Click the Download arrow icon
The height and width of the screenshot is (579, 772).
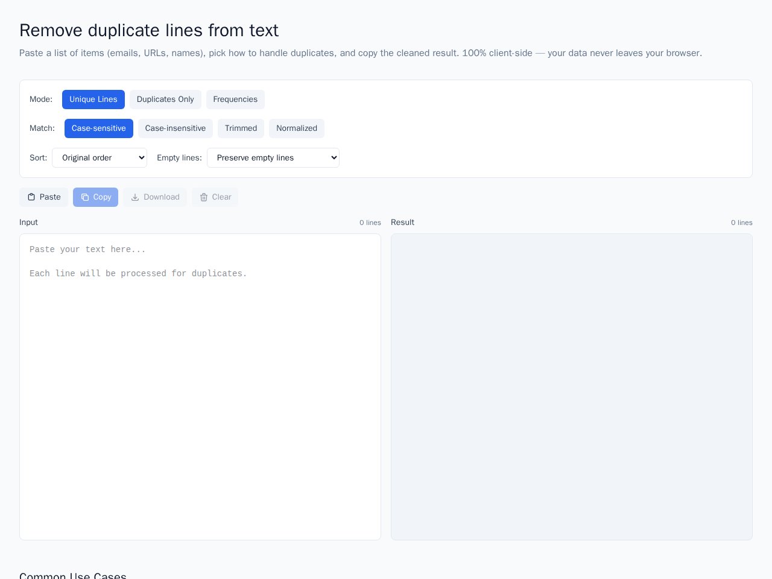coord(135,197)
